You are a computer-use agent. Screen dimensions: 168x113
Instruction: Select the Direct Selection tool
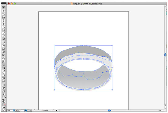tap(4, 11)
